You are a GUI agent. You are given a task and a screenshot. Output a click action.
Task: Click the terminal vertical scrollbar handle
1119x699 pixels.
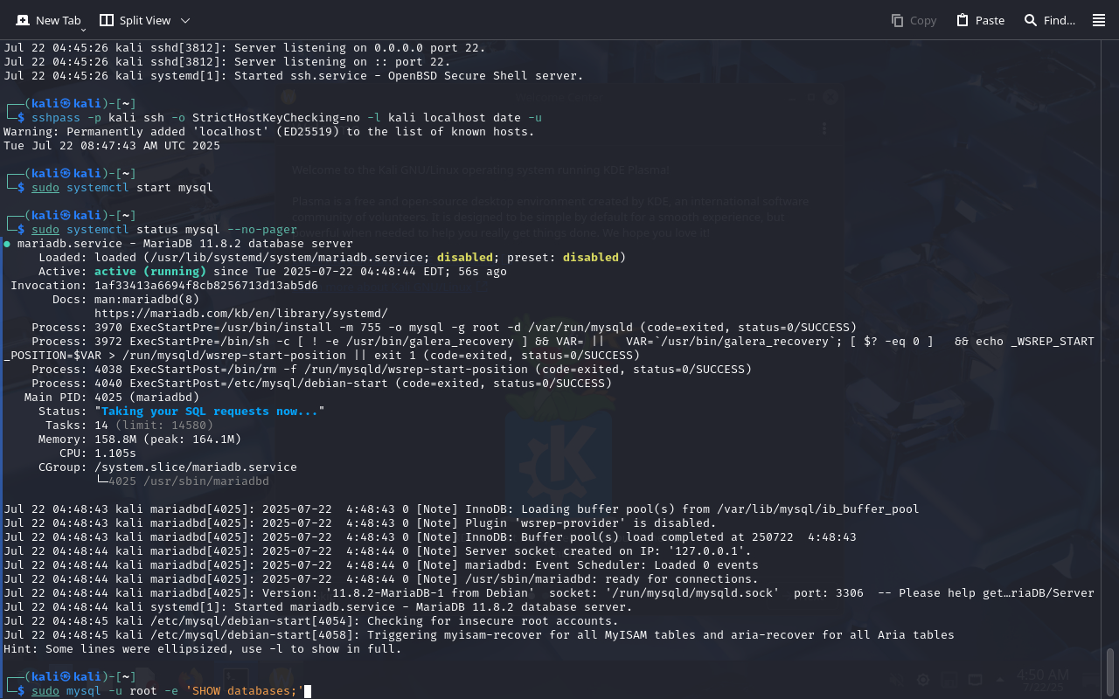click(x=1111, y=671)
